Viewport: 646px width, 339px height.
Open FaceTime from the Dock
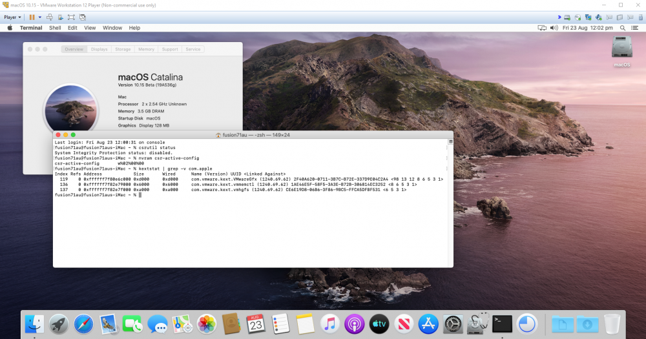point(132,324)
